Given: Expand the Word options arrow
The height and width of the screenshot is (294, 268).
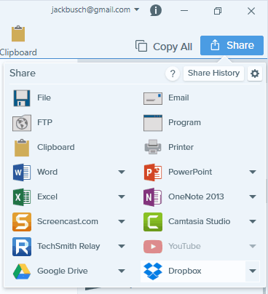Looking at the screenshot, I should click(122, 172).
